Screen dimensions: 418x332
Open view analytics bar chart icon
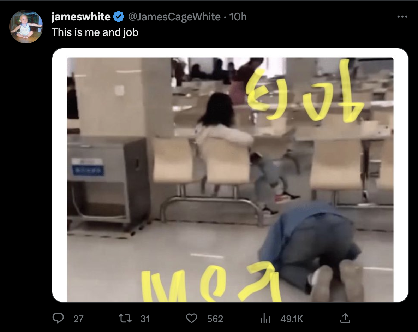click(265, 318)
